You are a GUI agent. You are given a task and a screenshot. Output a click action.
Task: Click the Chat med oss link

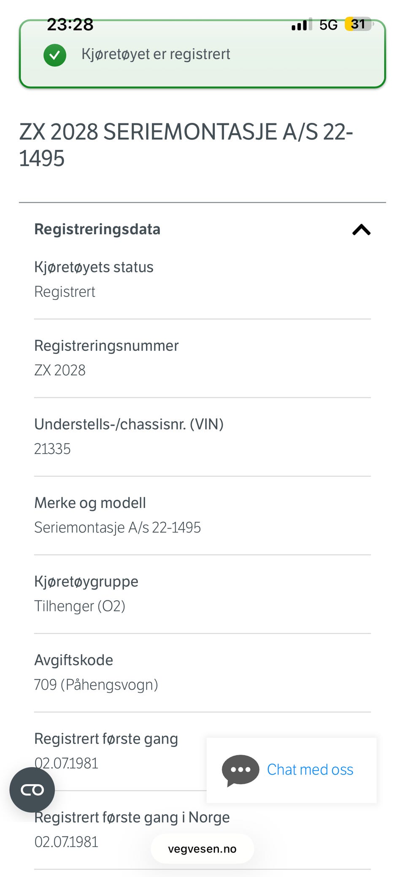310,770
